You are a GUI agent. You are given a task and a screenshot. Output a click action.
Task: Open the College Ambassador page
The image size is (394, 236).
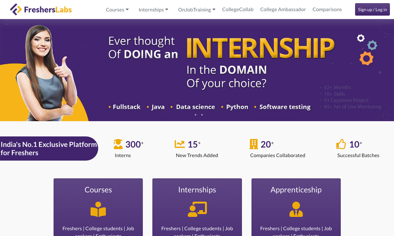tap(283, 9)
